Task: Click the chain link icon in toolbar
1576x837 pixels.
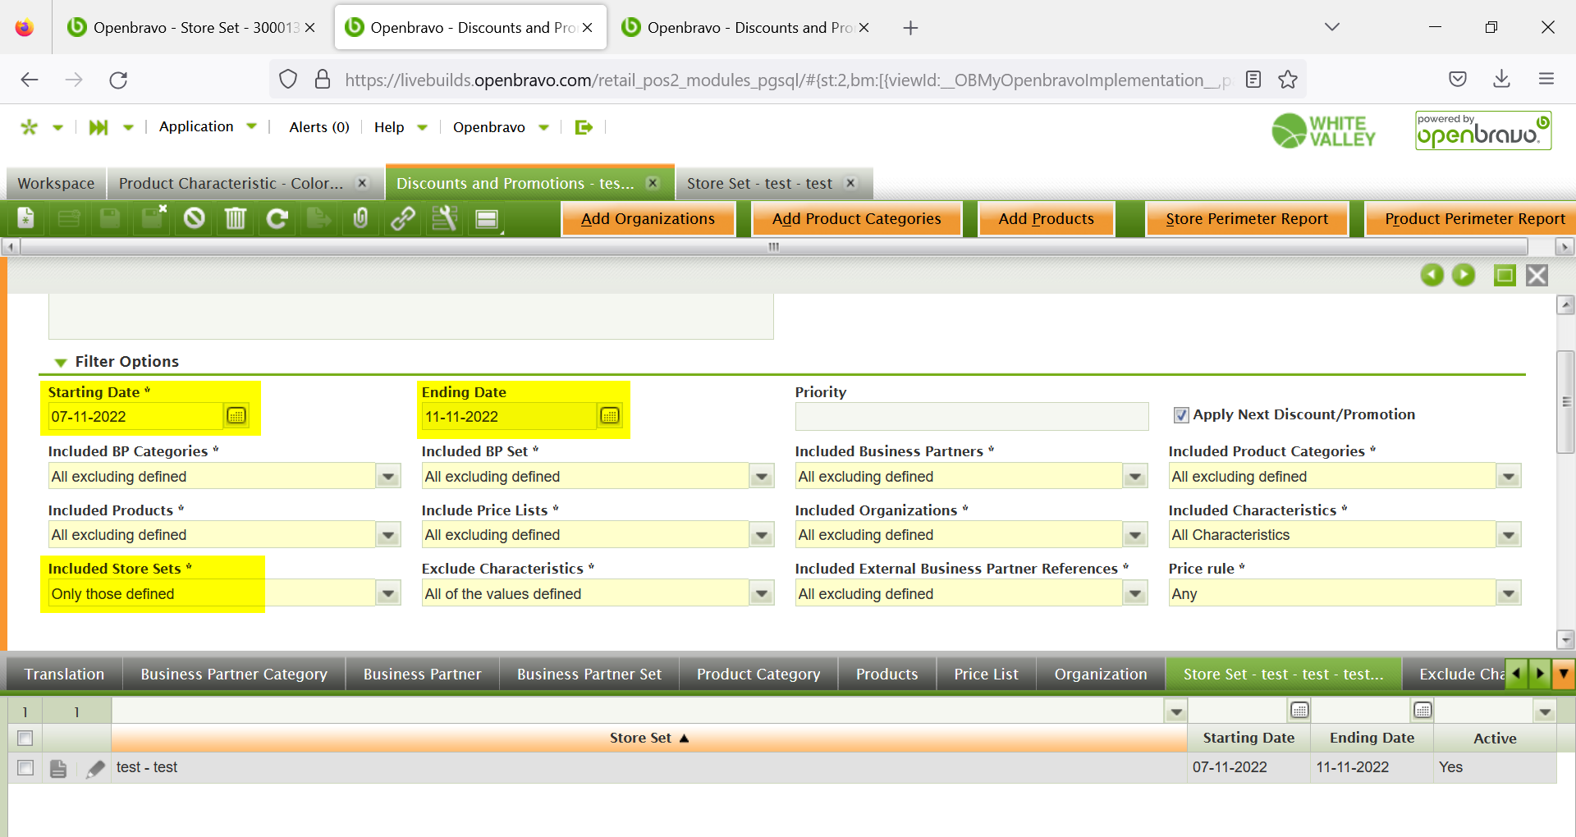Action: coord(402,218)
